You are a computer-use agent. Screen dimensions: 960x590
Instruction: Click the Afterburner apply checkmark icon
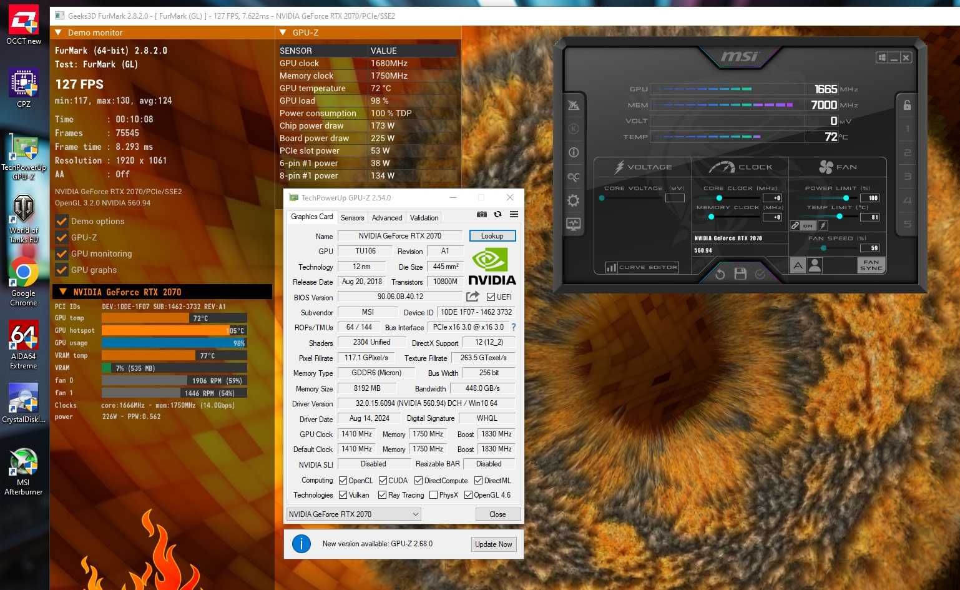tap(760, 274)
